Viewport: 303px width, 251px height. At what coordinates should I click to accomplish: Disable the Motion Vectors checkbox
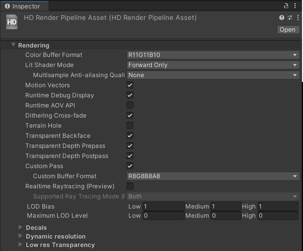(129, 85)
